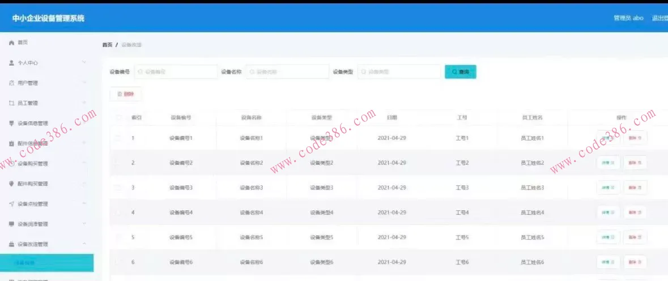The width and height of the screenshot is (668, 281).
Task: Click the 日期 column header
Action: (392, 117)
